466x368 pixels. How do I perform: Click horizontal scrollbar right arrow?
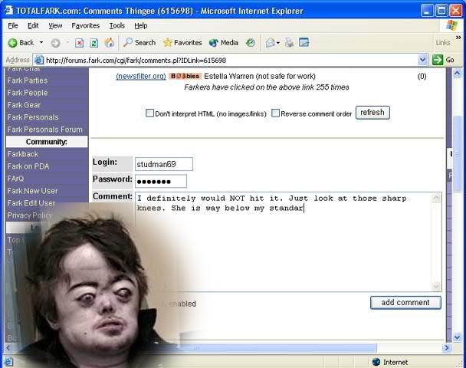(x=446, y=347)
